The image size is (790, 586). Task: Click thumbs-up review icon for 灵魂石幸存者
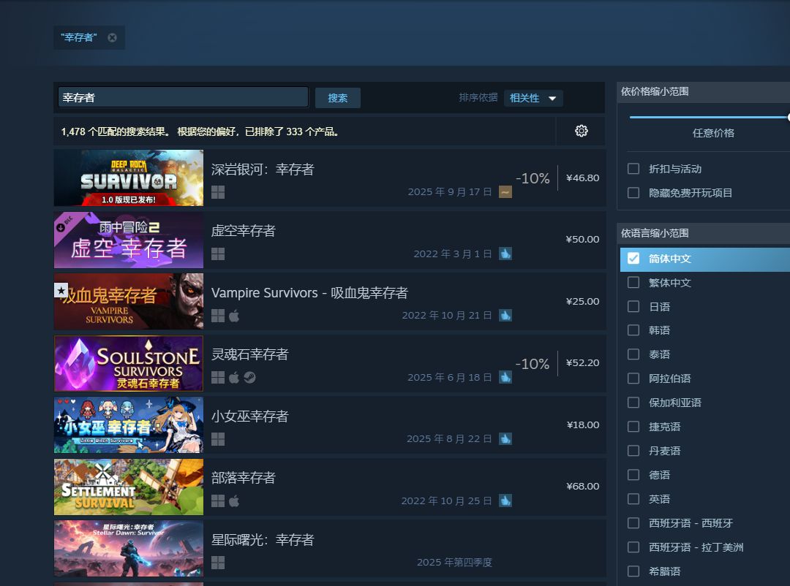(505, 377)
